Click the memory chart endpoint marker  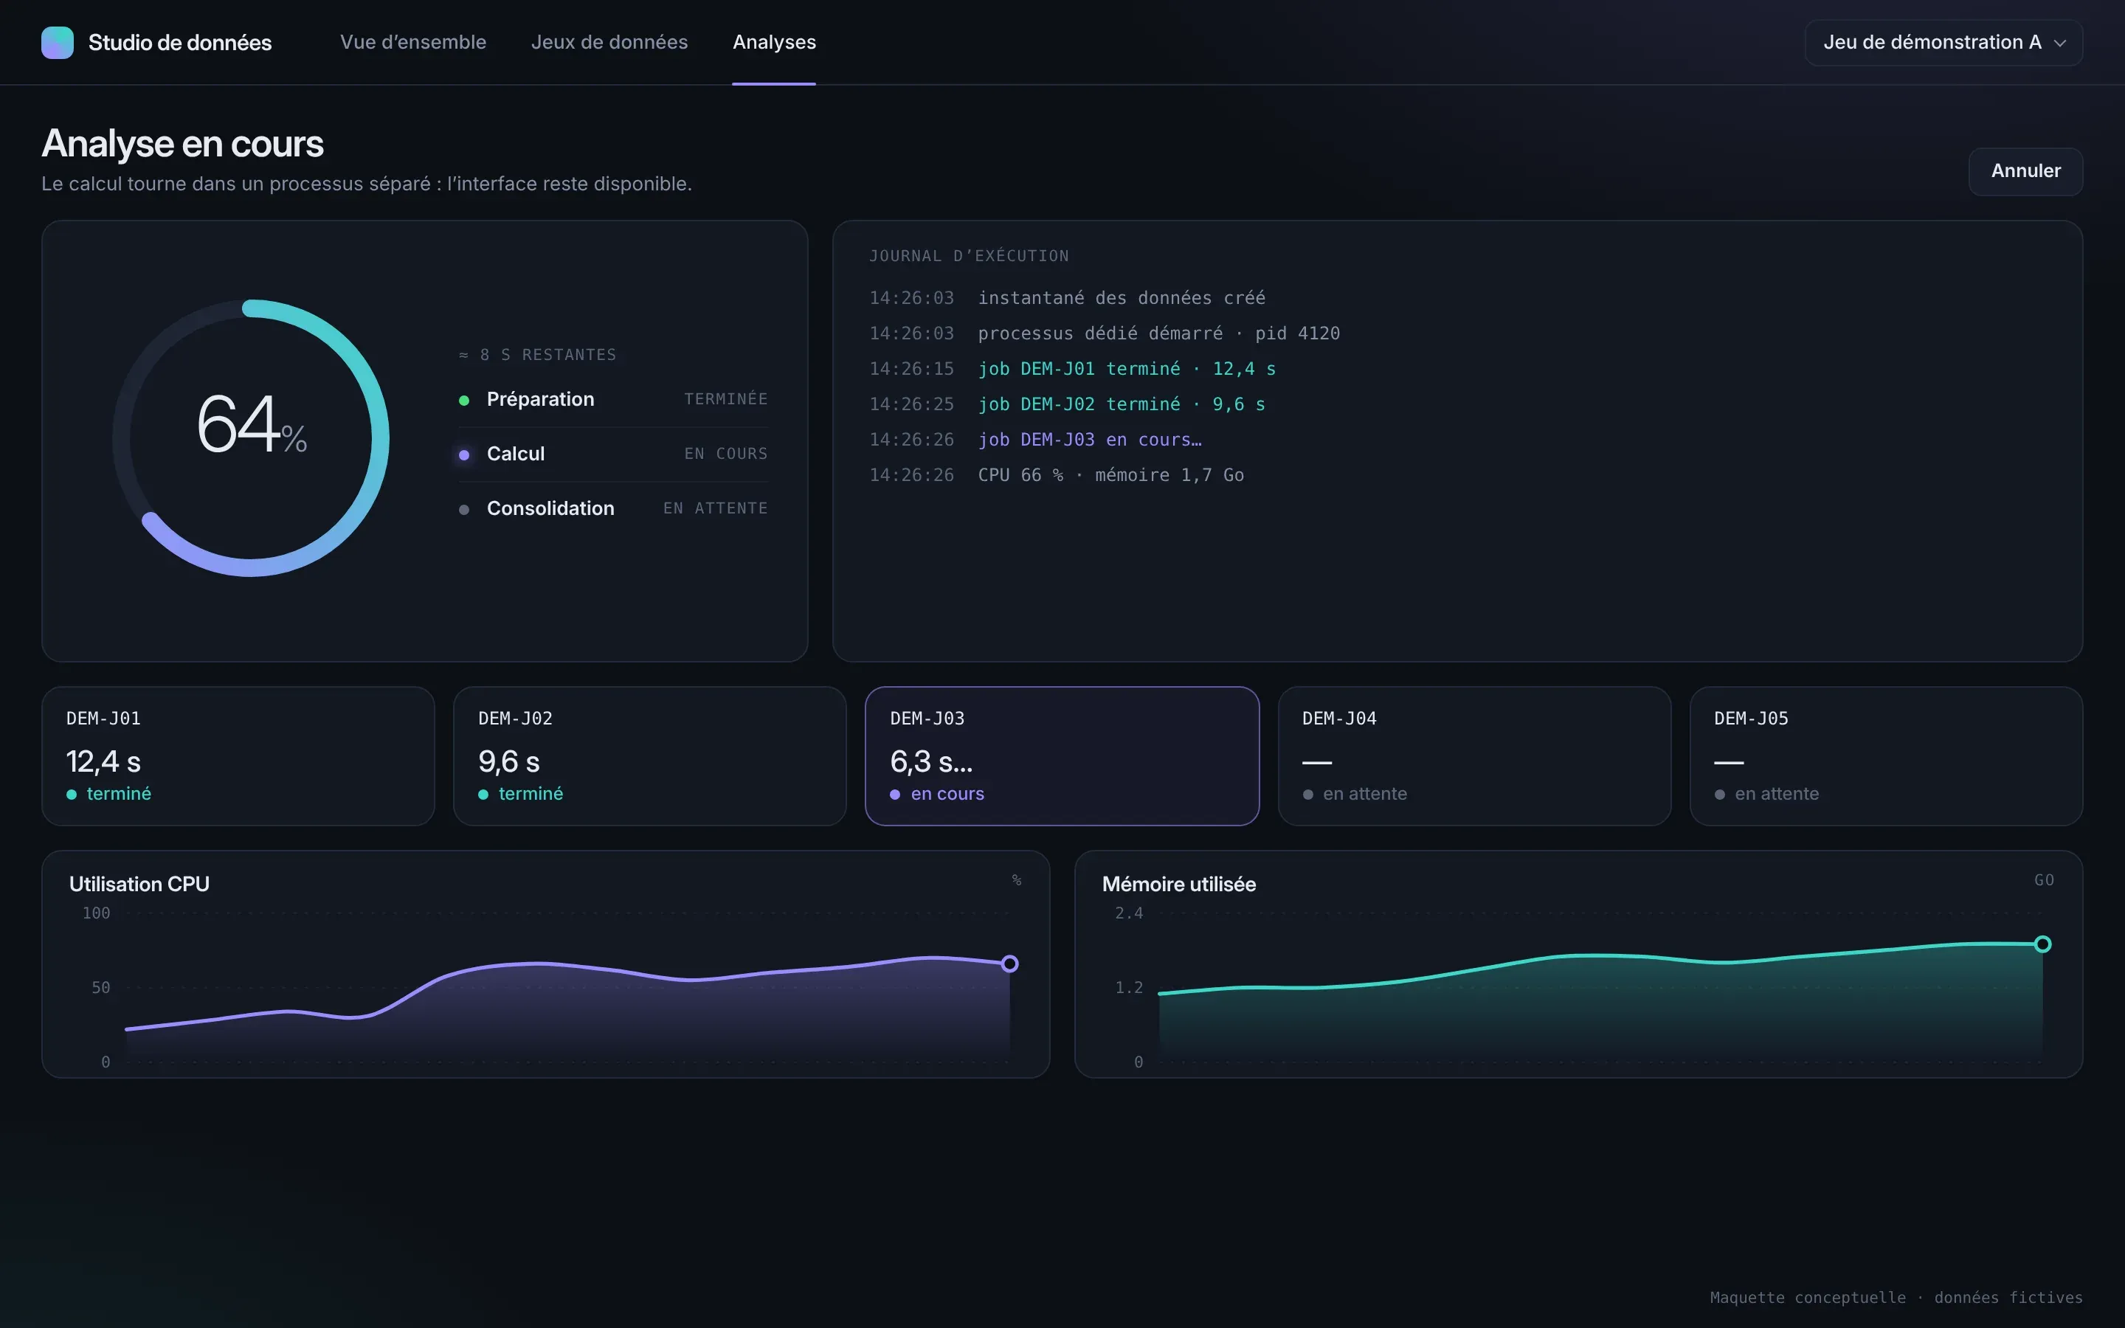[x=2042, y=944]
